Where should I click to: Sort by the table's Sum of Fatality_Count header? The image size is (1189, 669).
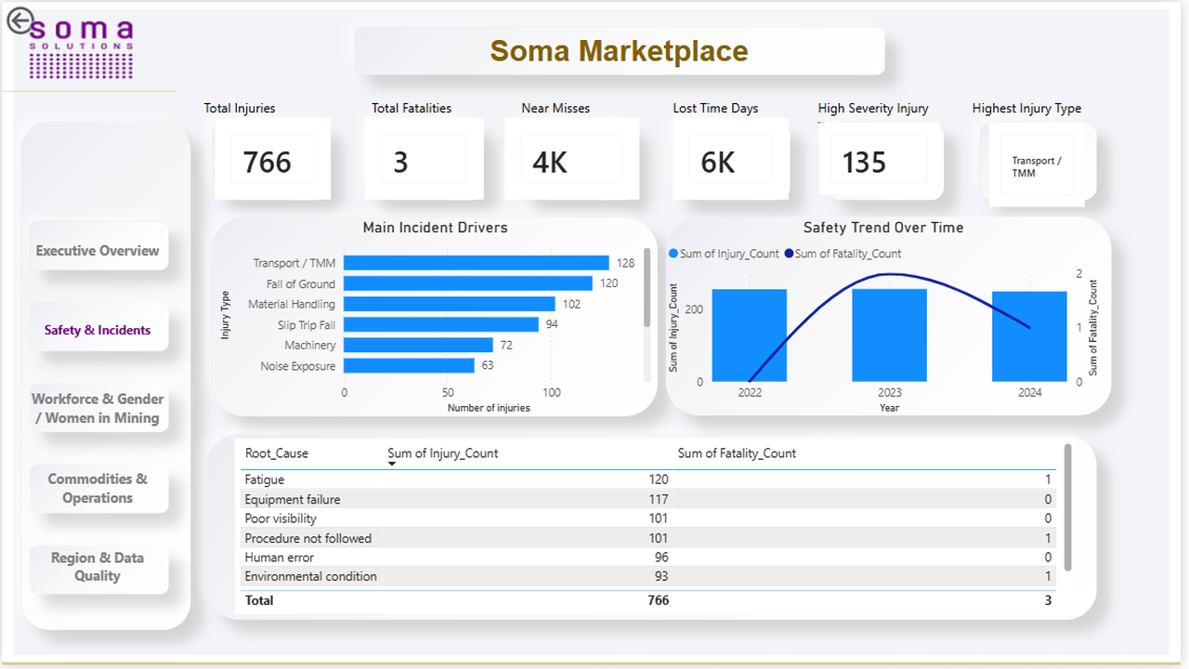click(x=737, y=453)
